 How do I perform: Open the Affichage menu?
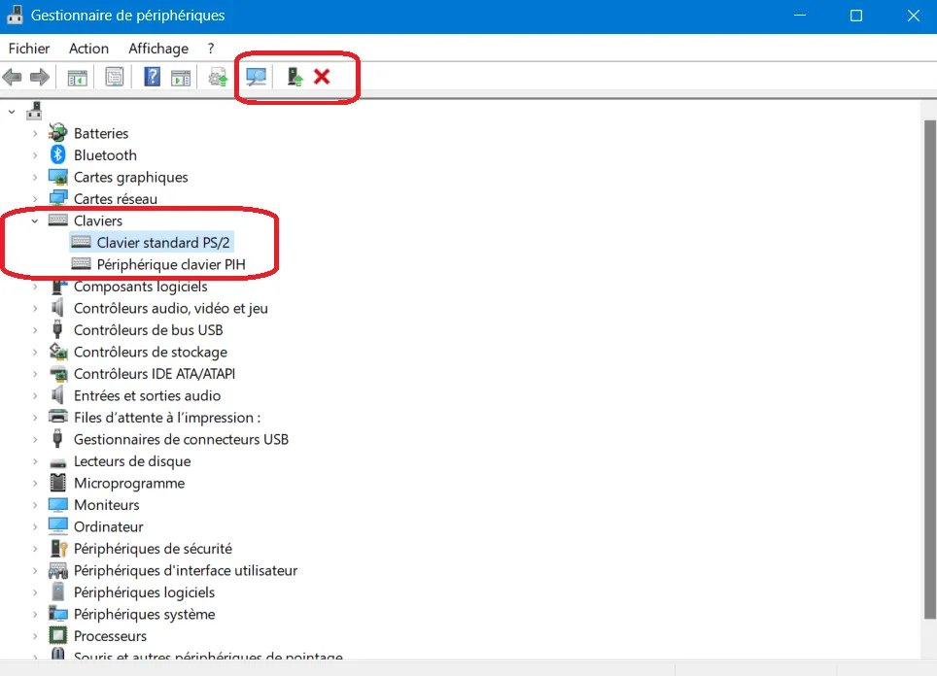158,49
